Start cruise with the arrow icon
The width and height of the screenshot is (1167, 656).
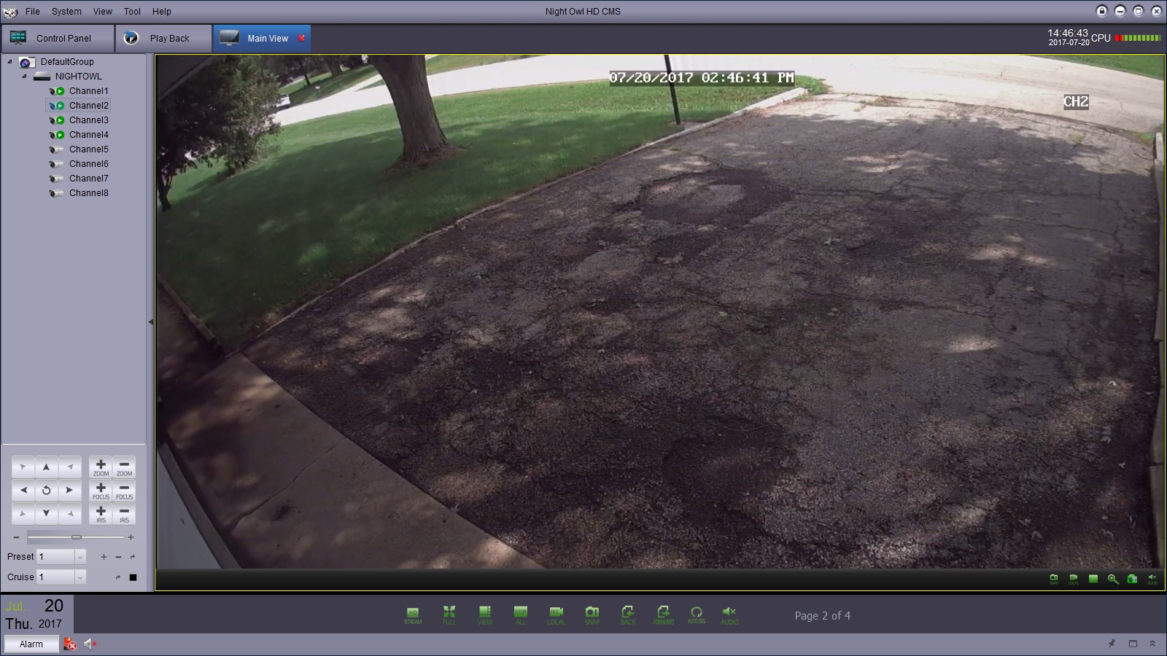[118, 577]
